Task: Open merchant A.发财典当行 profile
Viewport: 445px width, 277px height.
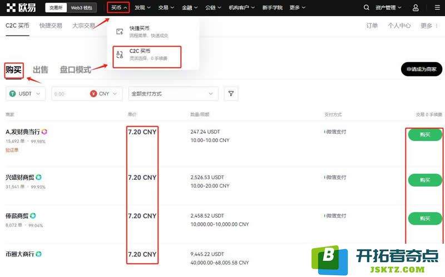Action: click(23, 132)
